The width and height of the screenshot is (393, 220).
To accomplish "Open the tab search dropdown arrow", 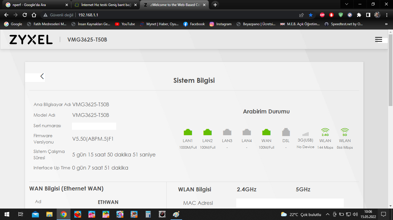I will click(x=347, y=4).
